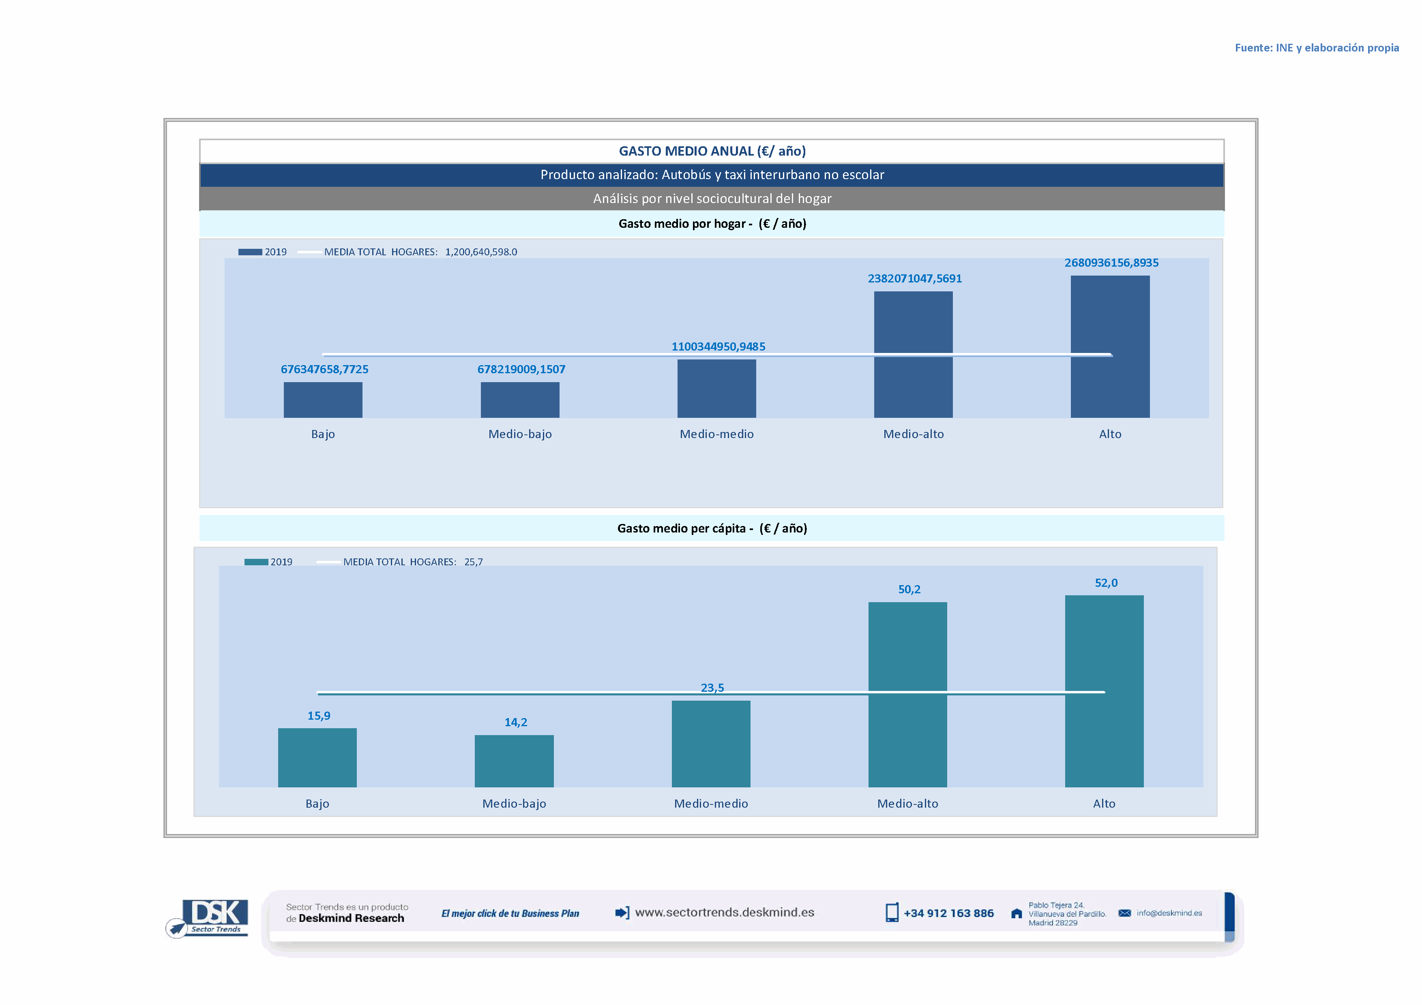Image resolution: width=1422 pixels, height=1005 pixels.
Task: Click 'Fuente: INE y elaboración propia' text
Action: click(x=1317, y=48)
